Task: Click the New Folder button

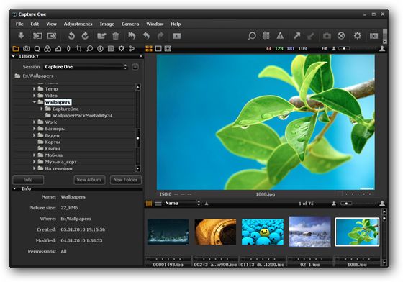Action: pos(125,180)
